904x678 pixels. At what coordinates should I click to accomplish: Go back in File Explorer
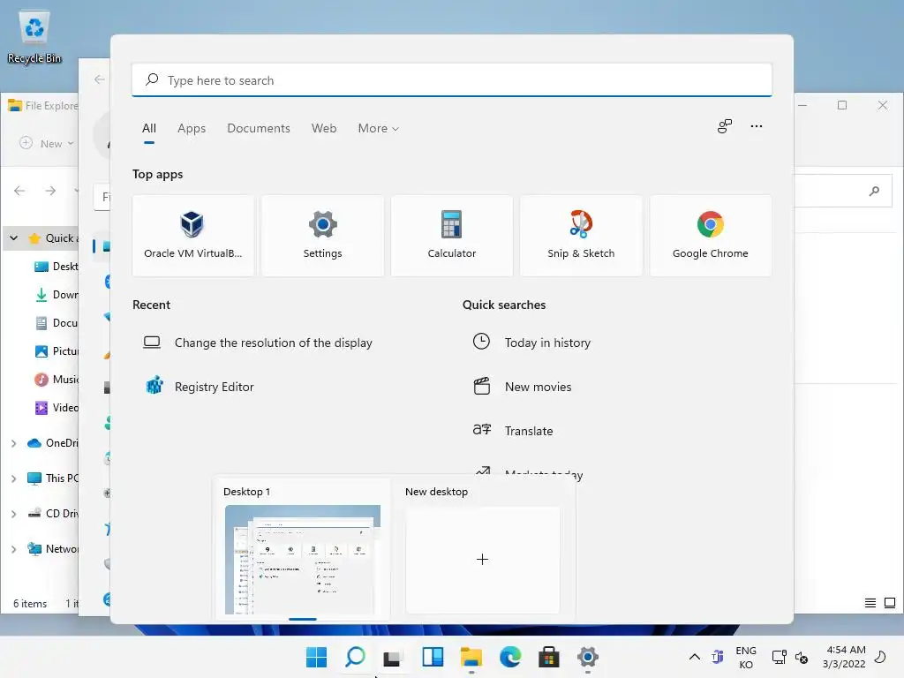pyautogui.click(x=19, y=191)
